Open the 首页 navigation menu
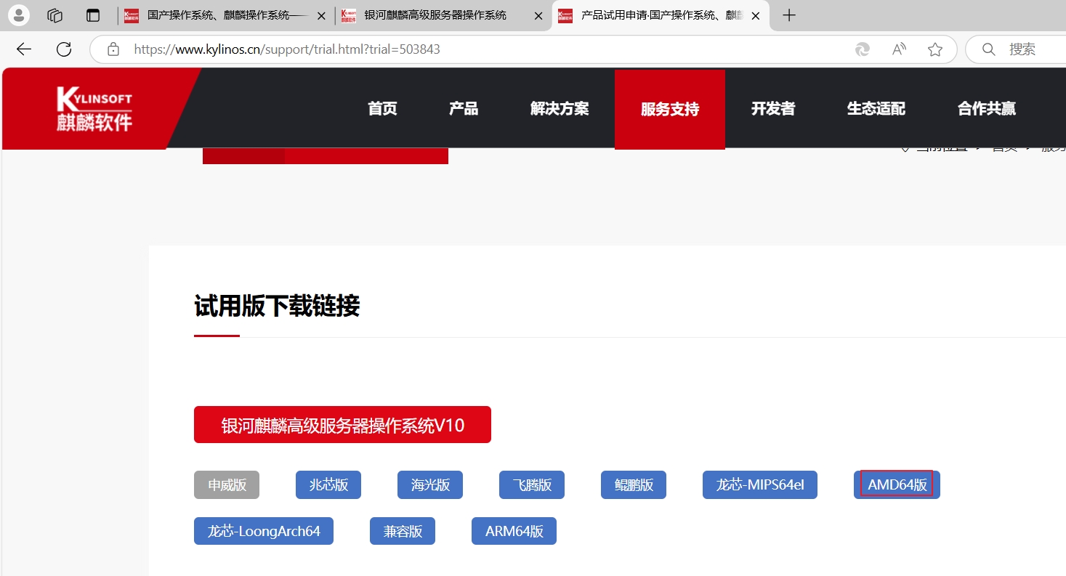The height and width of the screenshot is (576, 1066). pos(382,109)
